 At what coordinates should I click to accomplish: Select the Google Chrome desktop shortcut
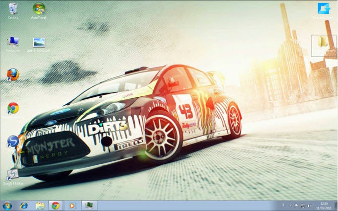click(13, 108)
